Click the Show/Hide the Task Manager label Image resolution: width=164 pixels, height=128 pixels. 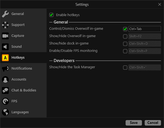coord(72,67)
